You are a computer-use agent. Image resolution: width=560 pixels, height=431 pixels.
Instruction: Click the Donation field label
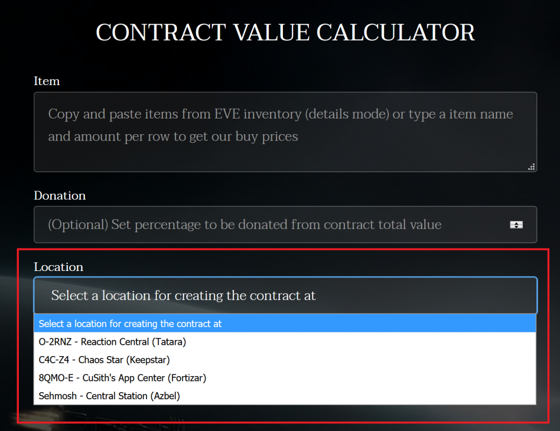[60, 196]
